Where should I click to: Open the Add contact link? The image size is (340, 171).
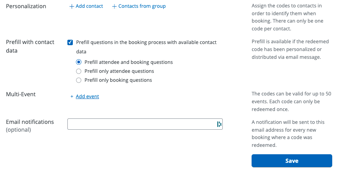point(89,6)
